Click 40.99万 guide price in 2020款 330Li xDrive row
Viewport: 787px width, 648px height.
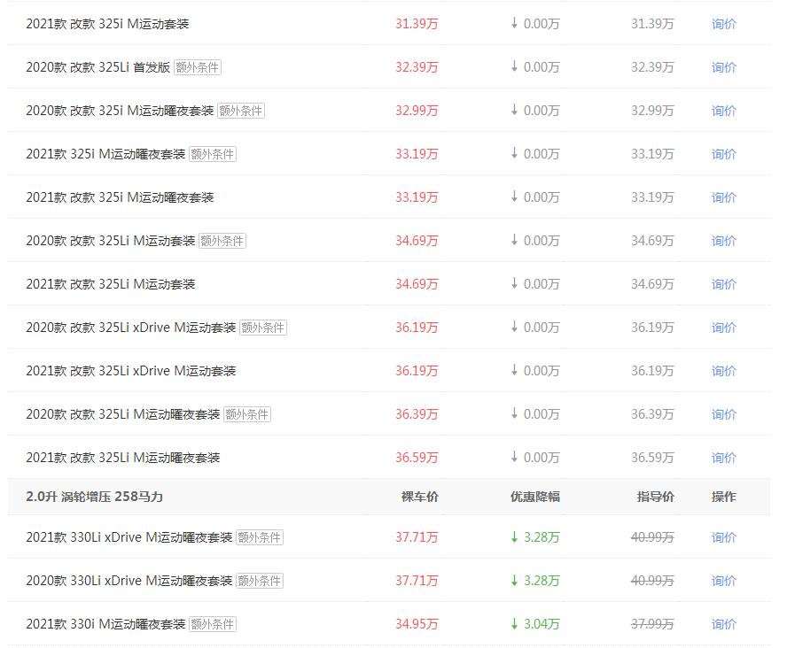click(x=652, y=581)
